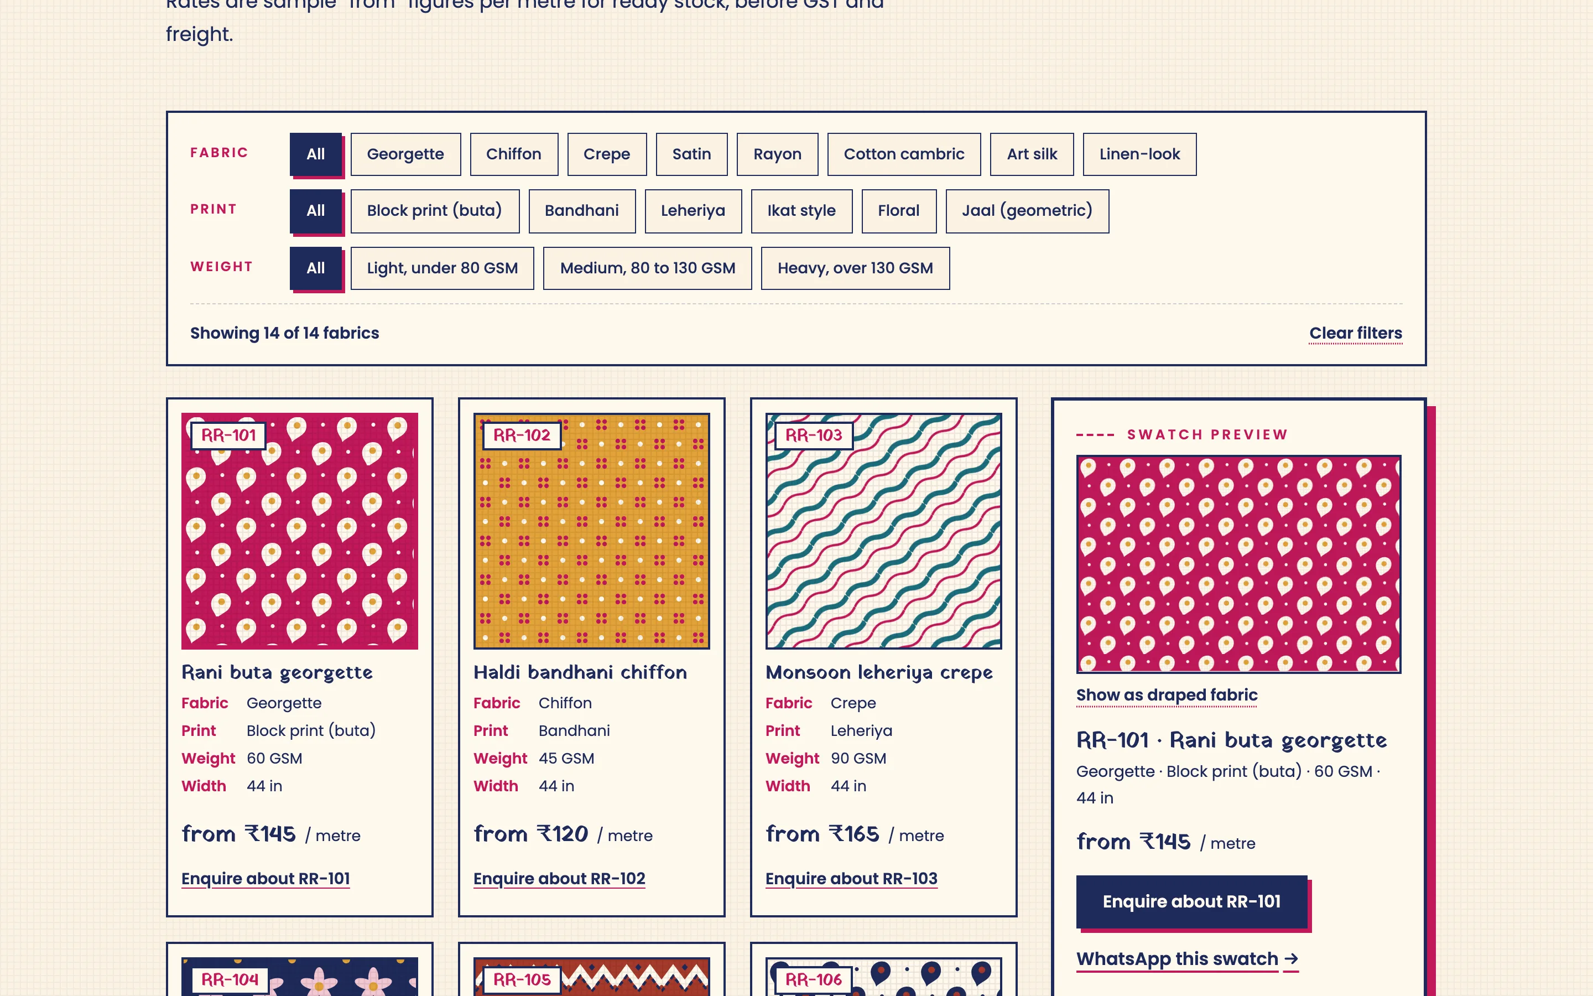
Task: Open the RR-102 Haldi bandhani swatch thumbnail
Action: [x=592, y=531]
